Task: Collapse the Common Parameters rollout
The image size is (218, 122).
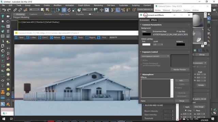Action: [152, 25]
